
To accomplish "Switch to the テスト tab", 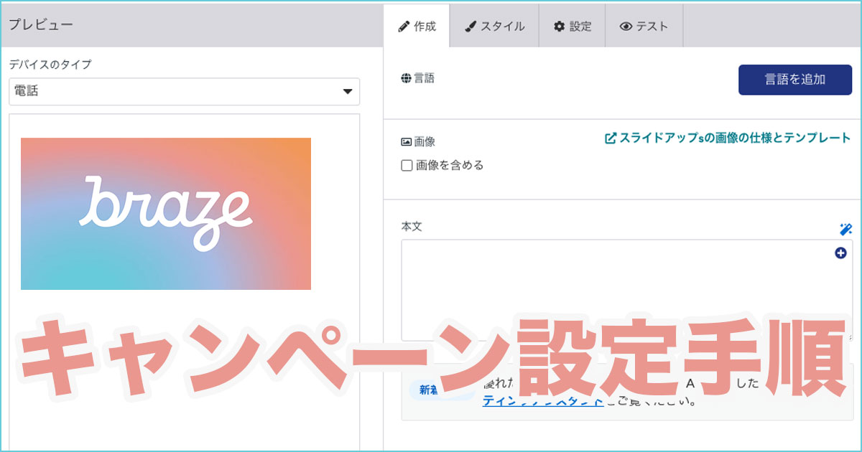I will [644, 25].
